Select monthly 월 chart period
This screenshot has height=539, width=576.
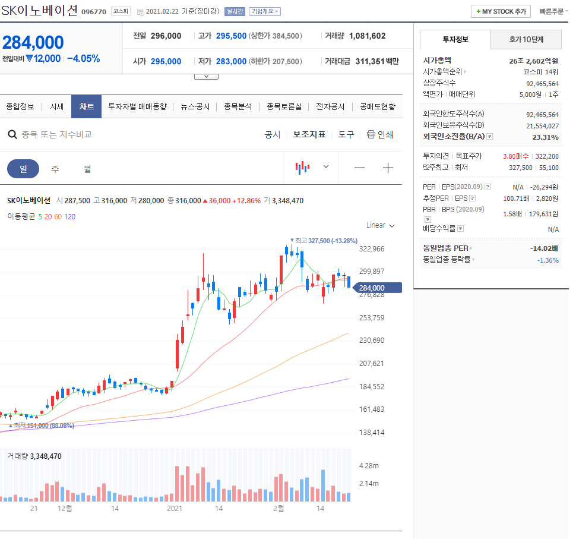click(x=87, y=169)
